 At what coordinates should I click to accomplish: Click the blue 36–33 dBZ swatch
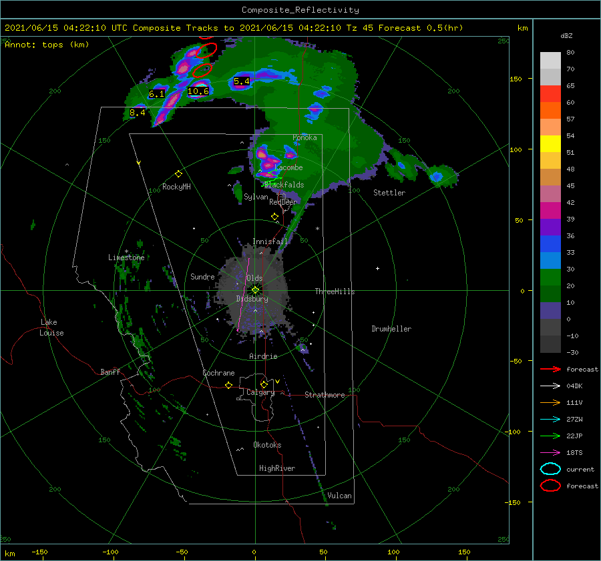(550, 244)
